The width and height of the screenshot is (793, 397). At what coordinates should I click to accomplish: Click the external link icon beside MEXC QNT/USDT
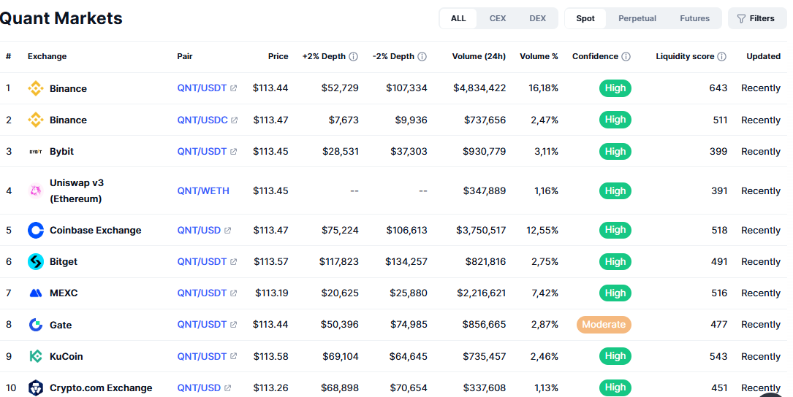click(x=233, y=293)
